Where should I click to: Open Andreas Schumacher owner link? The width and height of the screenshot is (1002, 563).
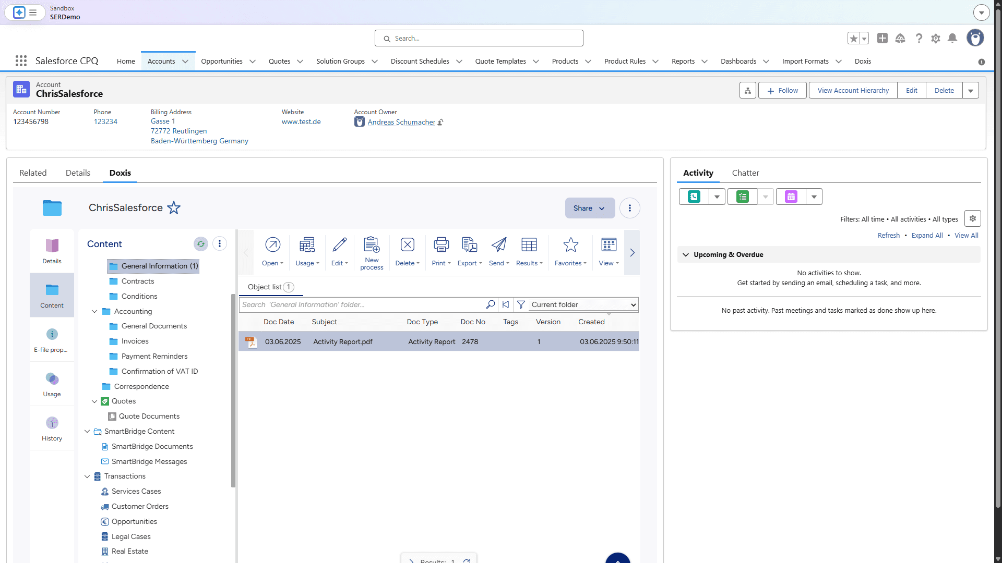[x=401, y=122]
